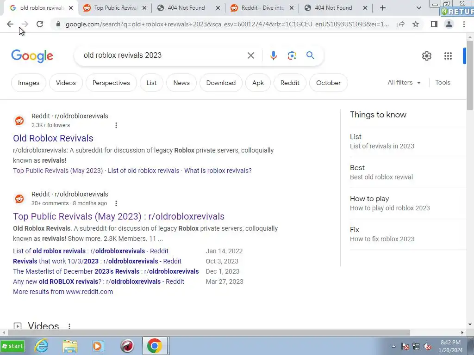Select the Videos filter chip
This screenshot has width=474, height=355.
[x=66, y=83]
